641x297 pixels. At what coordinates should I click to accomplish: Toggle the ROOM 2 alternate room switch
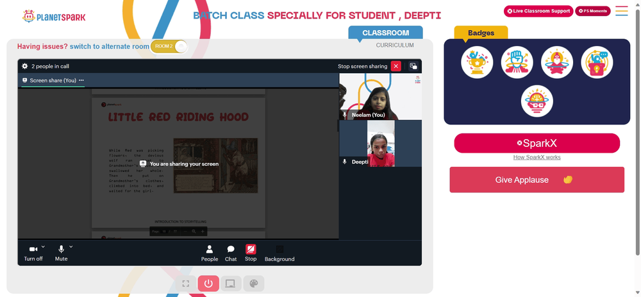(169, 46)
